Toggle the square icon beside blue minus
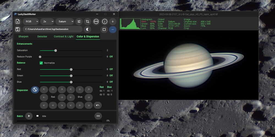 point(104,29)
